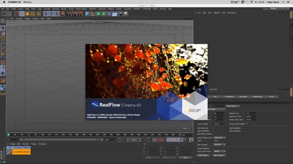Toggle Use Deformers checkbox
Screen dimensions: 293x164
[x=247, y=131]
